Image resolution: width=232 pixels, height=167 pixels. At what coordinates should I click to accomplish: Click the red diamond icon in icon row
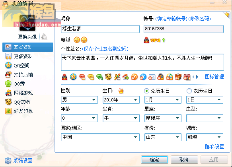click(82, 77)
